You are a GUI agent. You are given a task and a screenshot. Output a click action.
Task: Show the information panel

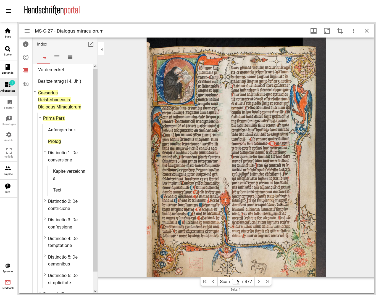coord(26,44)
